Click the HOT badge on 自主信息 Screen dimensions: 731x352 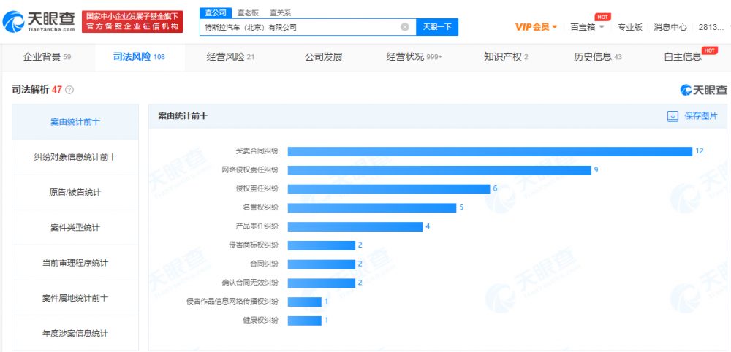pos(708,50)
